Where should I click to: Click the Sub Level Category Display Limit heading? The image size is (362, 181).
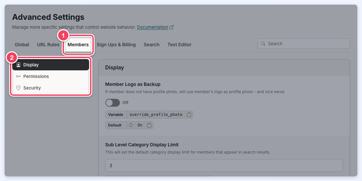coord(142,145)
